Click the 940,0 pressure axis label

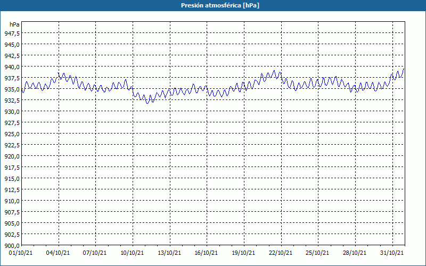tap(12, 67)
